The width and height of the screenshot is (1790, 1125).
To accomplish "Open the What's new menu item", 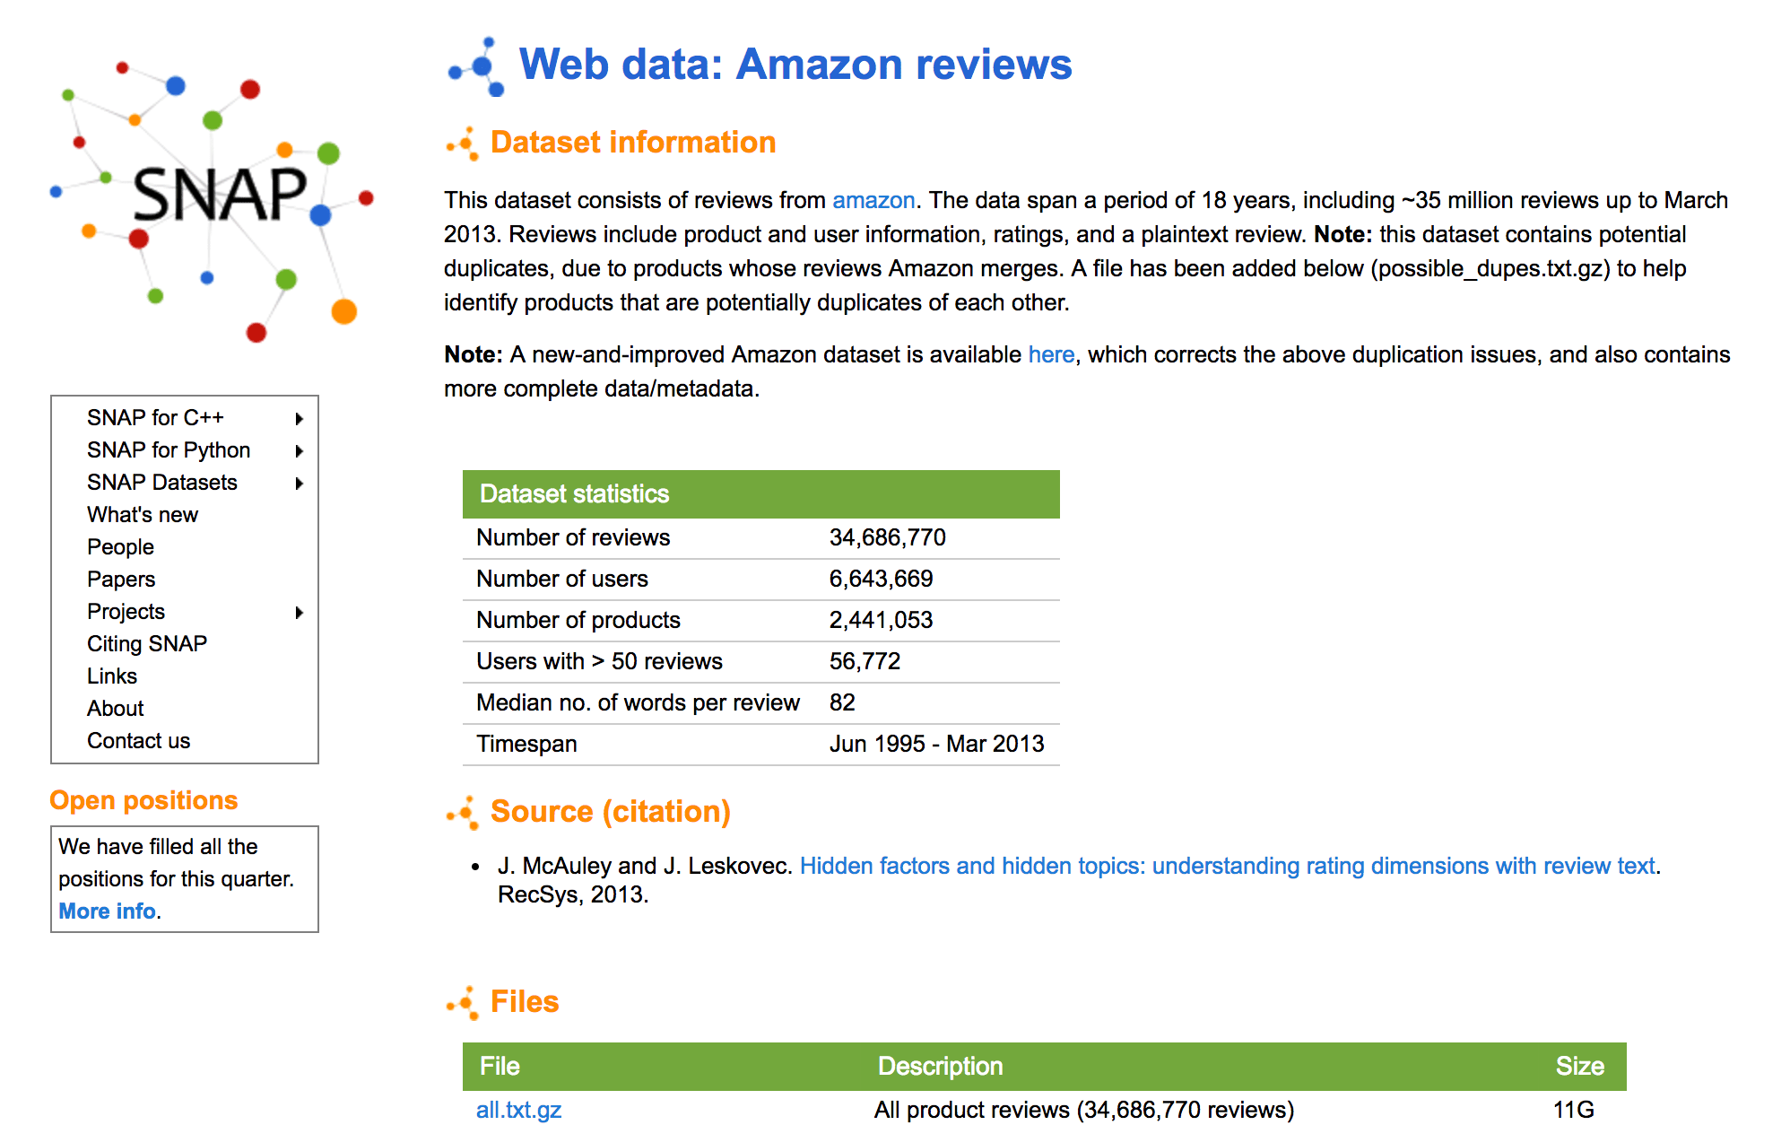I will (143, 515).
